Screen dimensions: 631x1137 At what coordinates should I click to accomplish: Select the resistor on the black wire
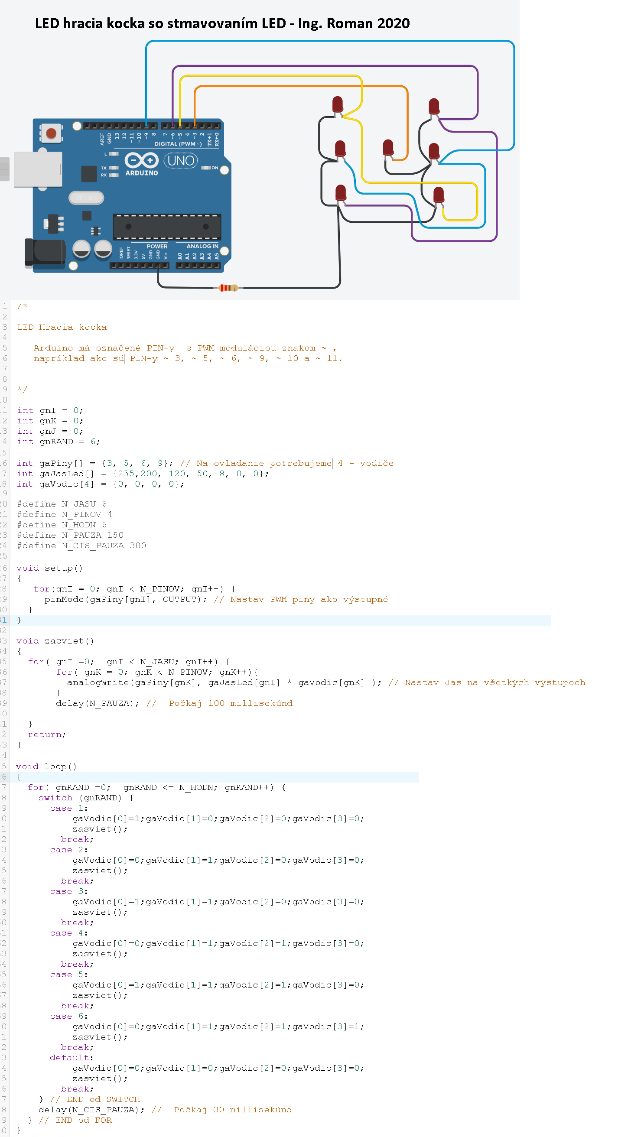pos(228,288)
